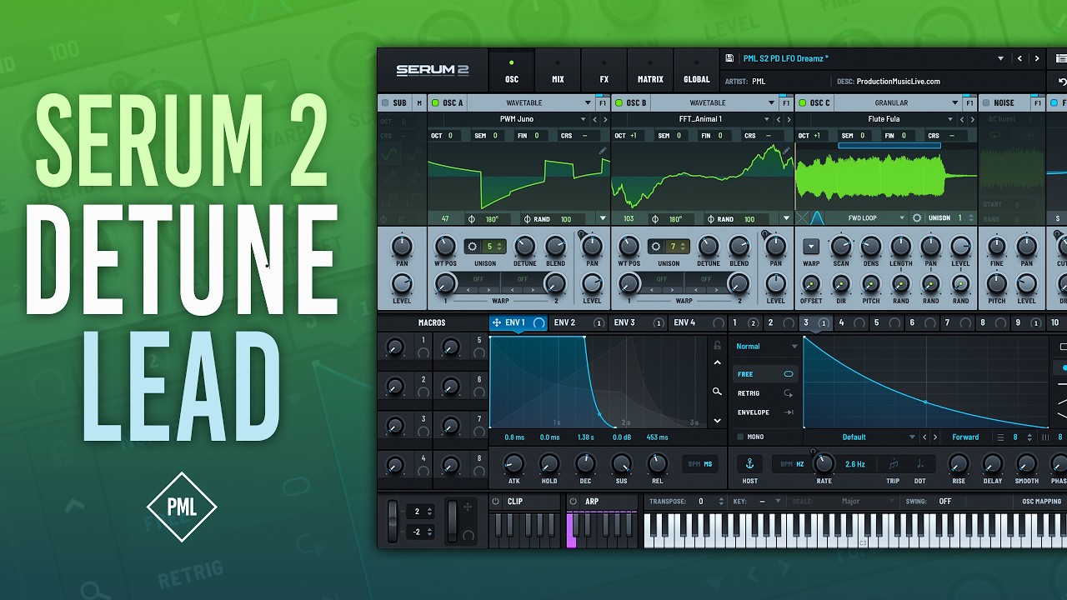Viewport: 1067px width, 600px height.
Task: Select OSC C bell-shaped grain window icon
Action: pos(818,218)
